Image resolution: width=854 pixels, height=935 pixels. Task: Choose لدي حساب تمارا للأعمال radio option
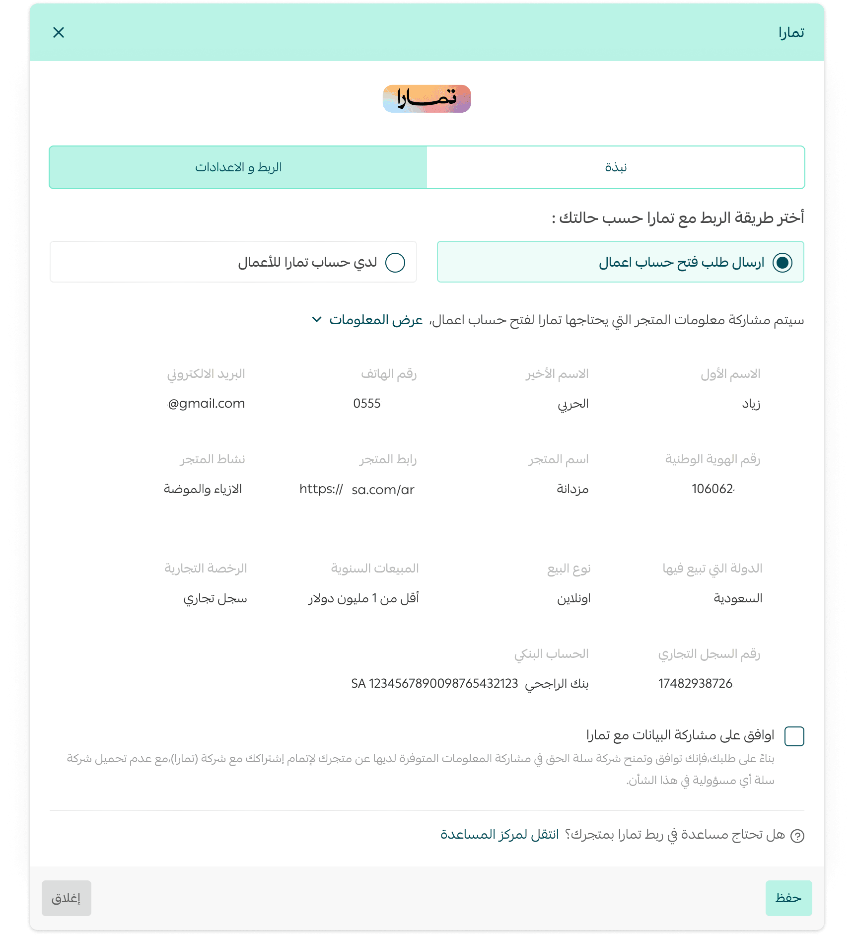click(395, 262)
